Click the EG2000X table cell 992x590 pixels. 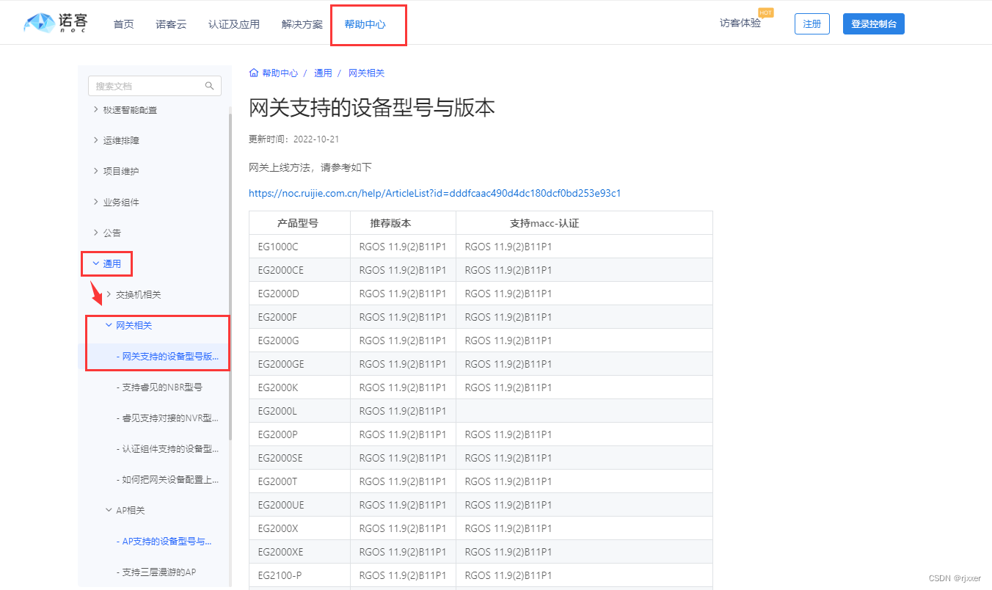tap(299, 528)
